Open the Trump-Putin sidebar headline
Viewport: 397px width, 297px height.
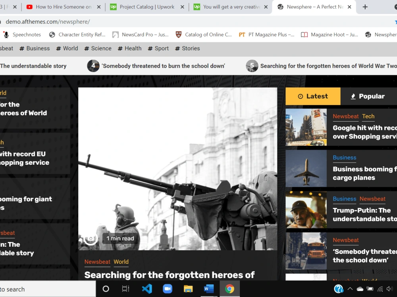pos(365,214)
